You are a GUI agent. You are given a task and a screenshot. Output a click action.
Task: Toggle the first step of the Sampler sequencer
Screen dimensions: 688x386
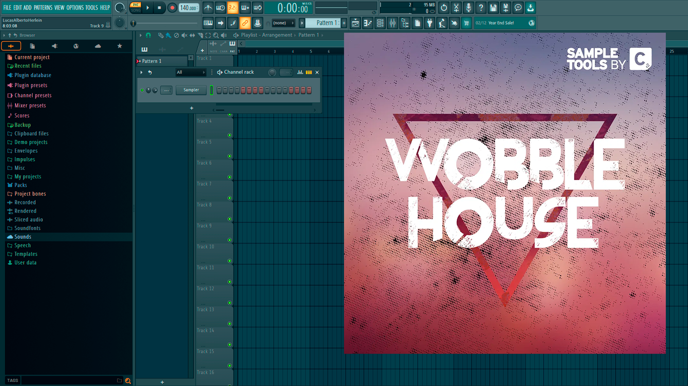(x=219, y=90)
